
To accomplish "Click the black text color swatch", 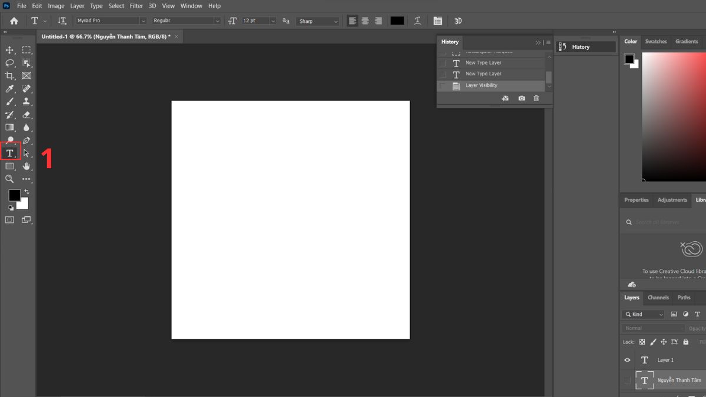I will tap(397, 21).
